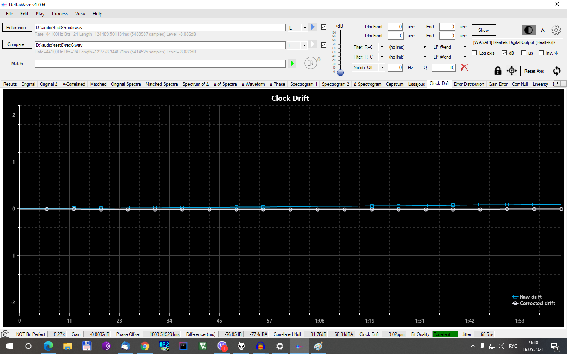Click the Show button
The height and width of the screenshot is (354, 567).
[x=484, y=30]
